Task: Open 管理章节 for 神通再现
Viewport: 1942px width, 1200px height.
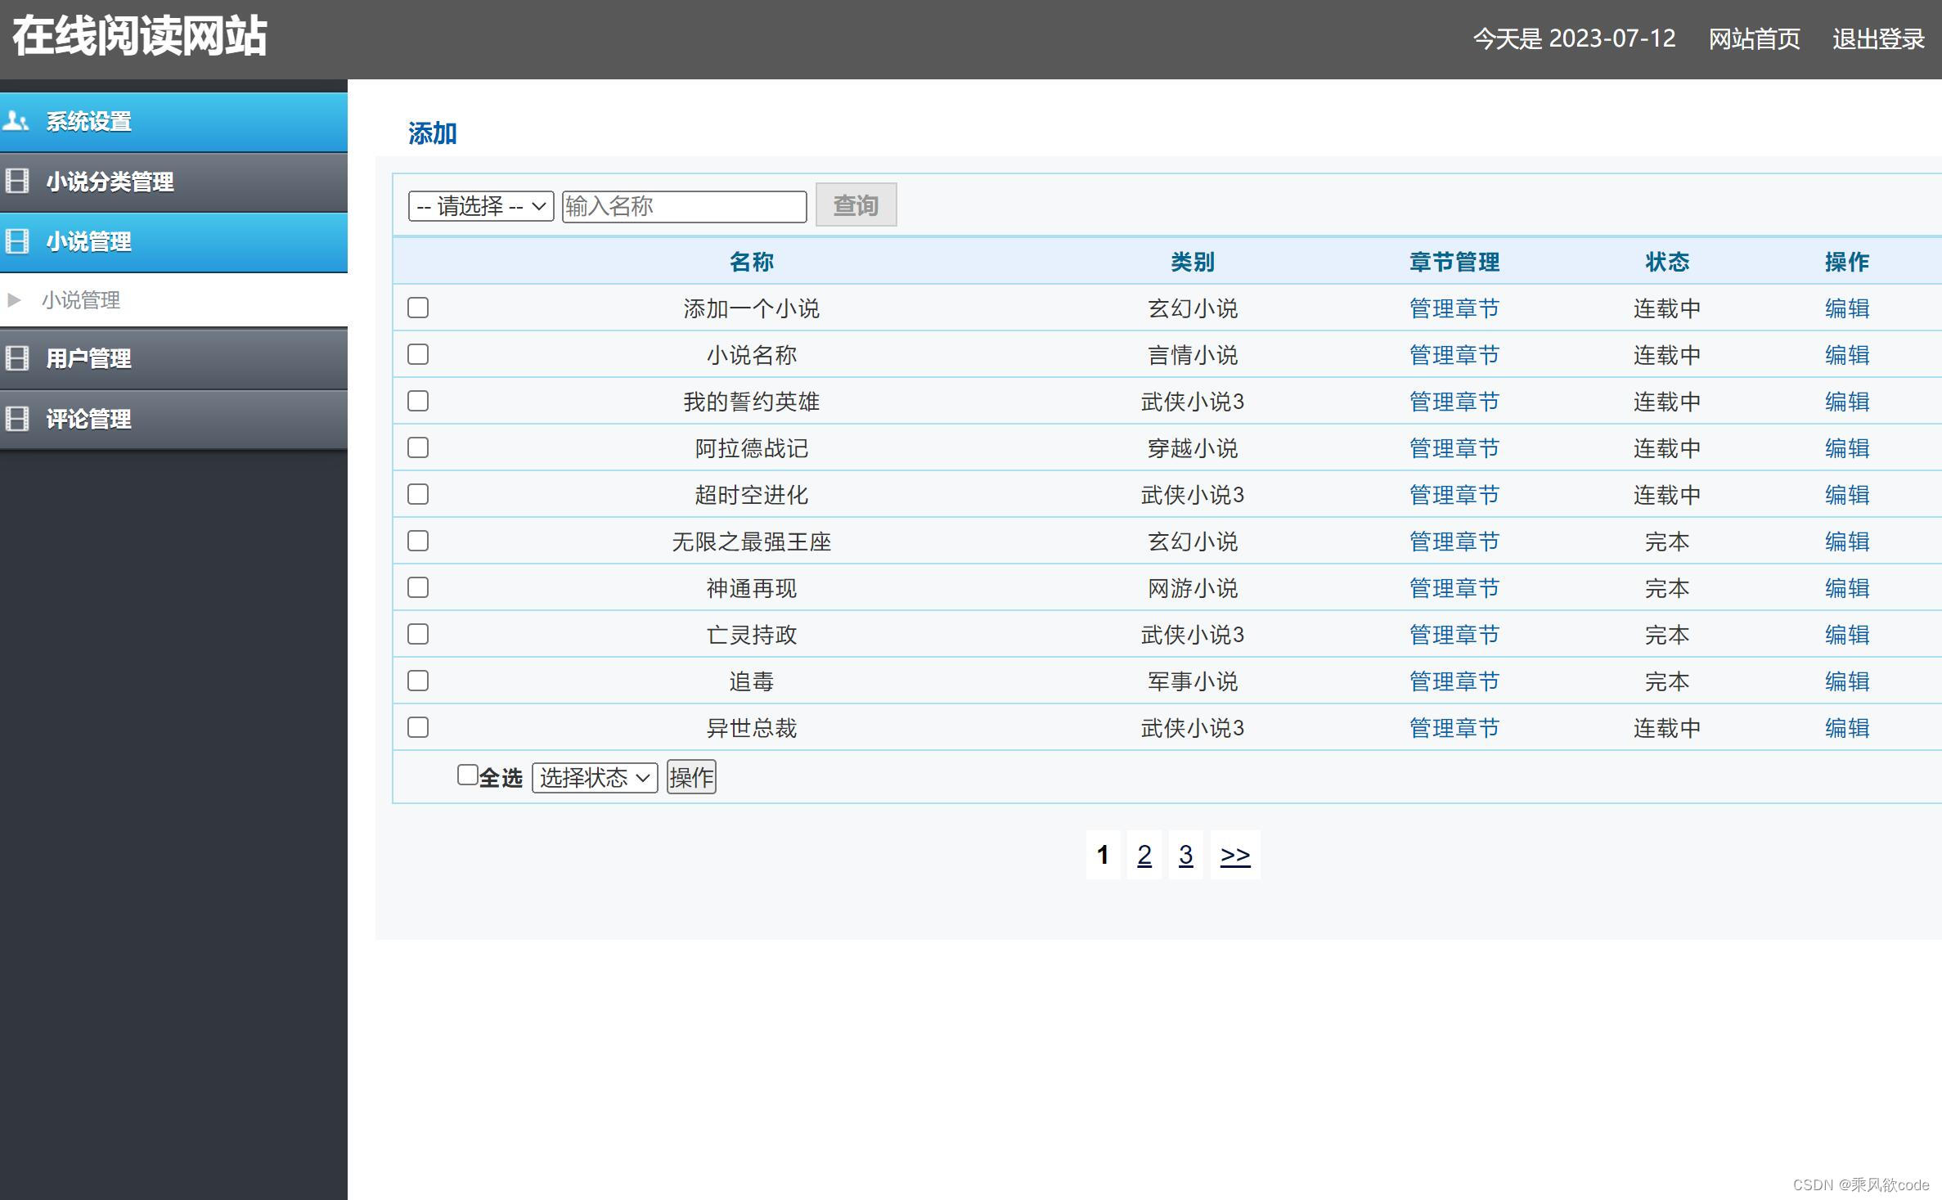Action: pos(1454,588)
